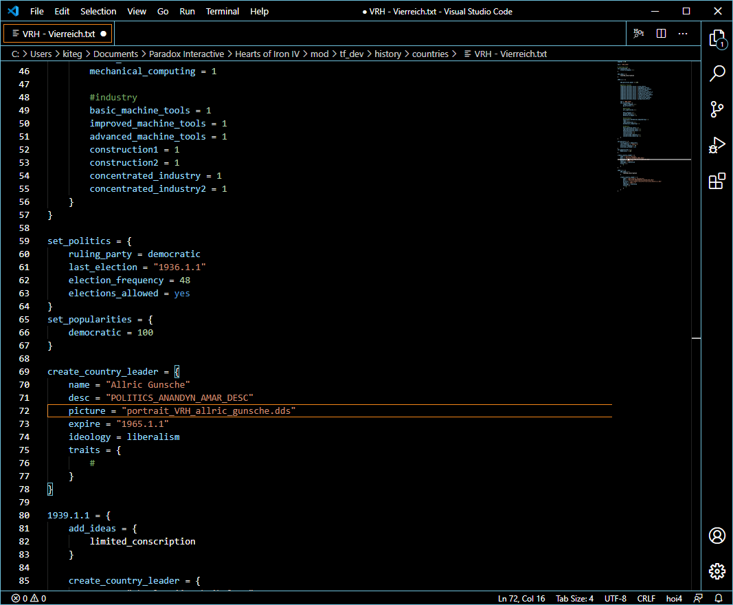The width and height of the screenshot is (733, 605).
Task: Click the 'Documents' breadcrumb segment
Action: click(x=115, y=54)
